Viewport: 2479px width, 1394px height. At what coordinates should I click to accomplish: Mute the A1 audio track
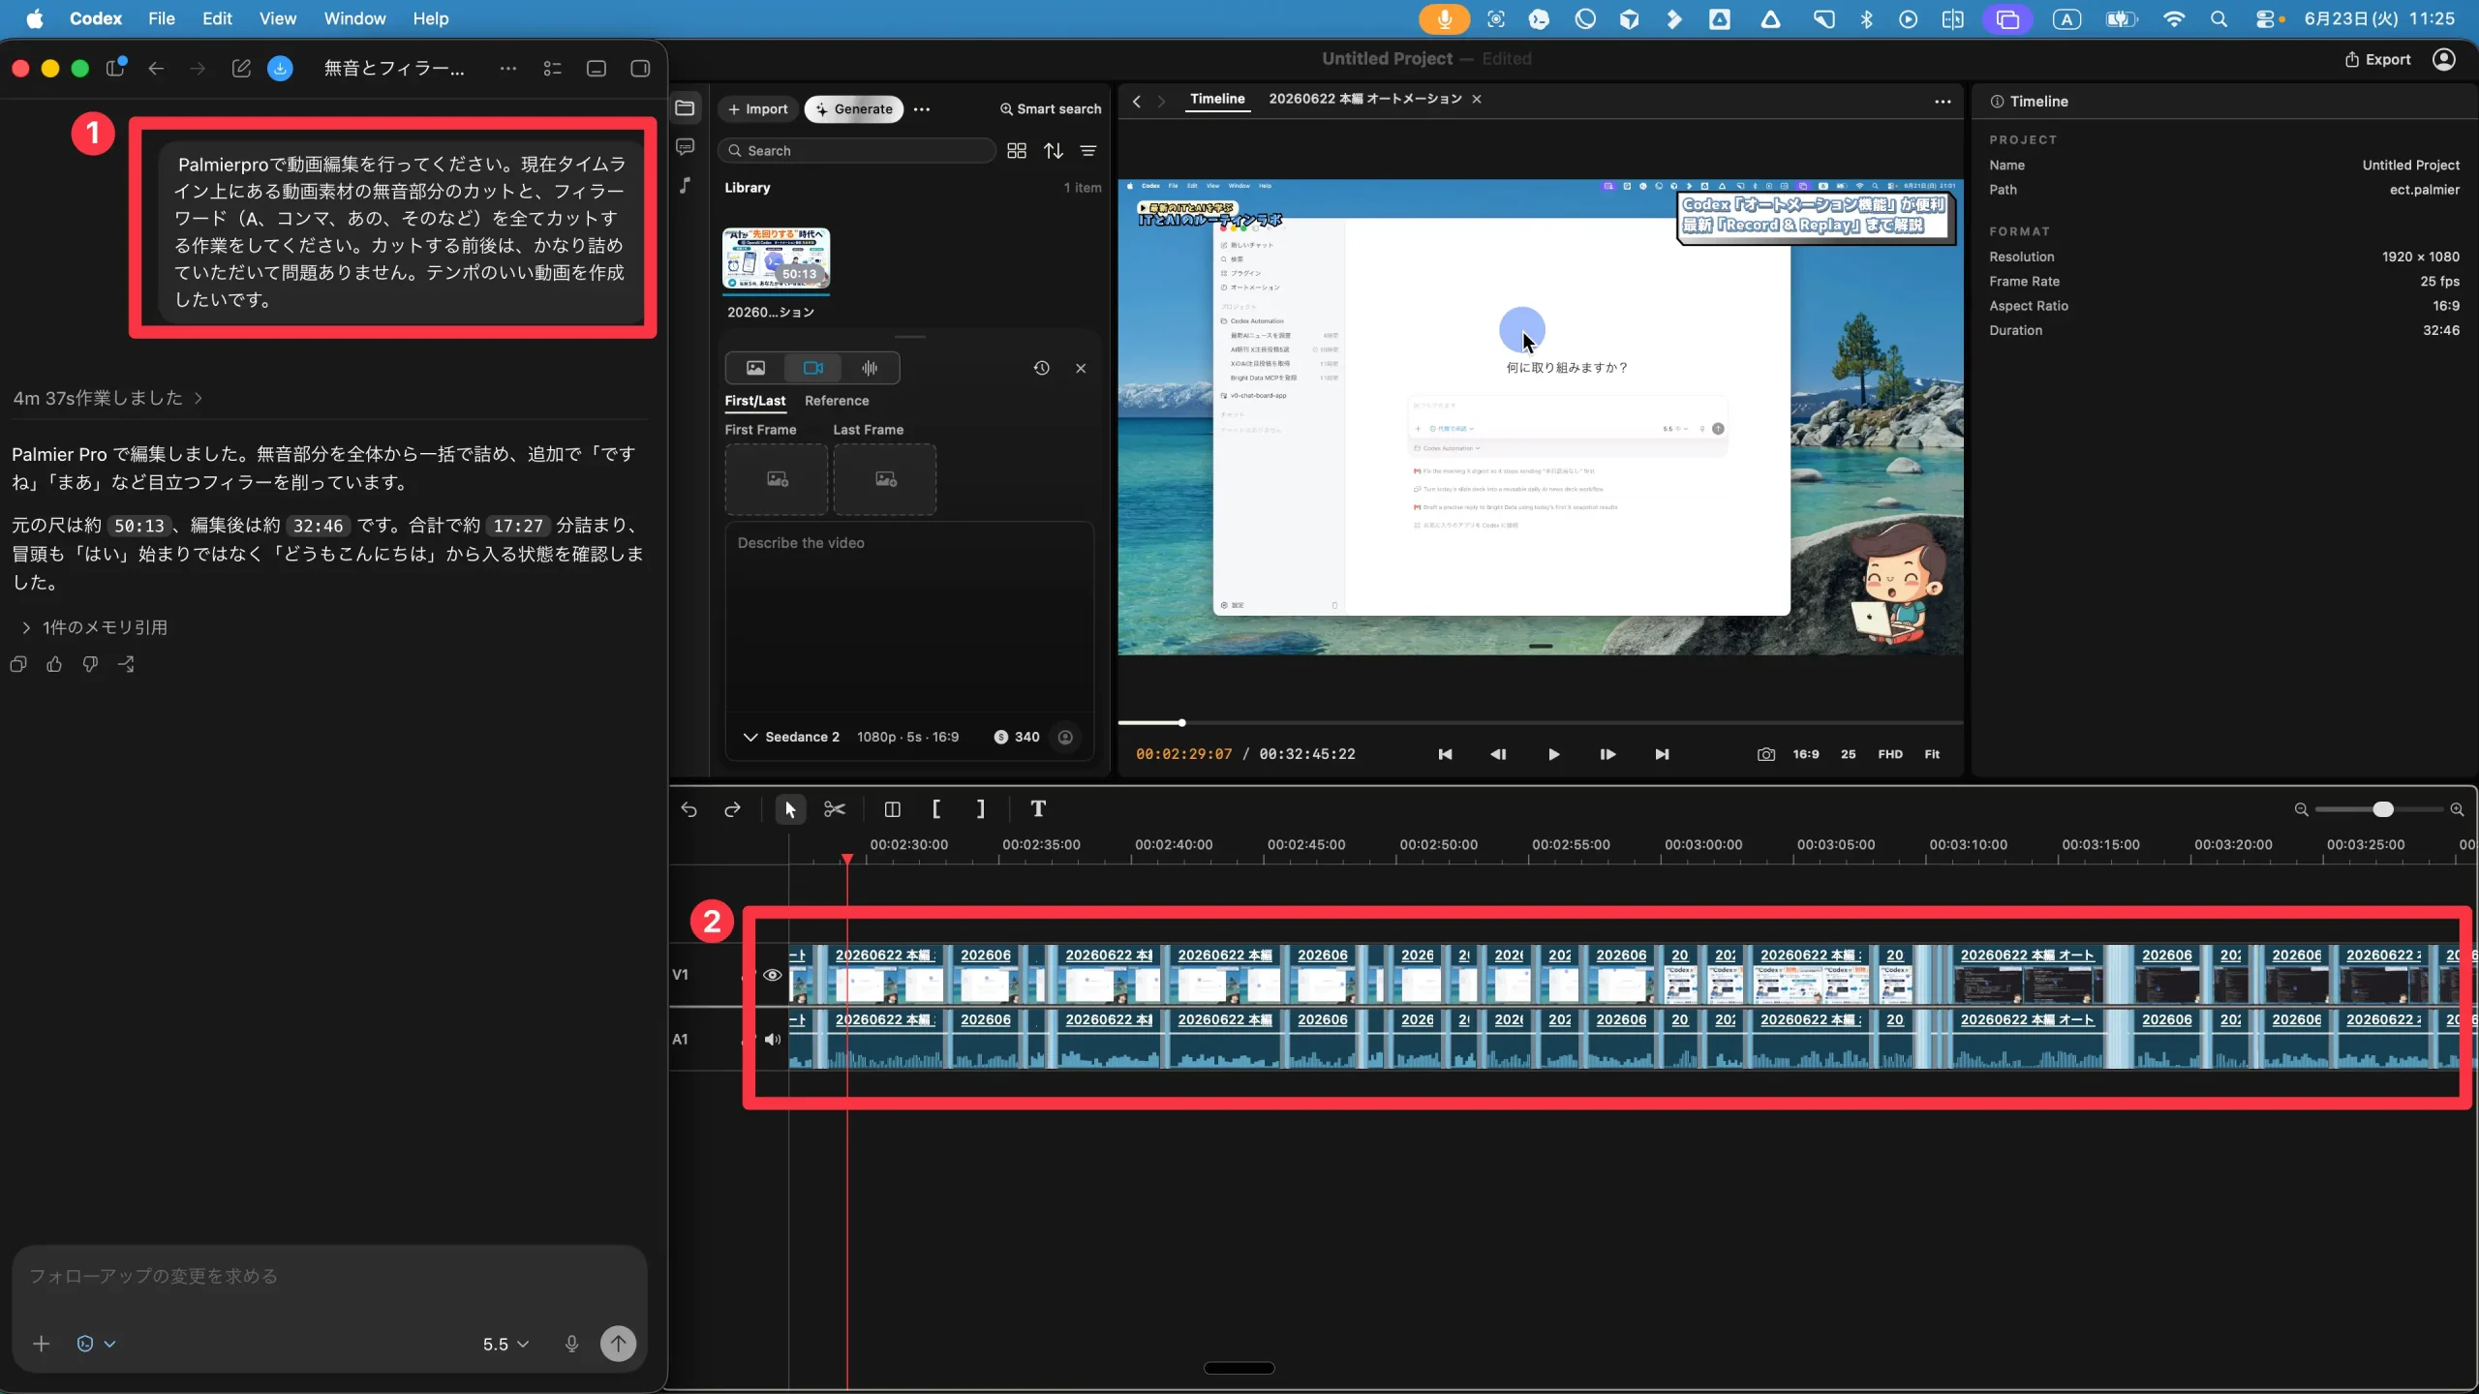pos(773,1040)
